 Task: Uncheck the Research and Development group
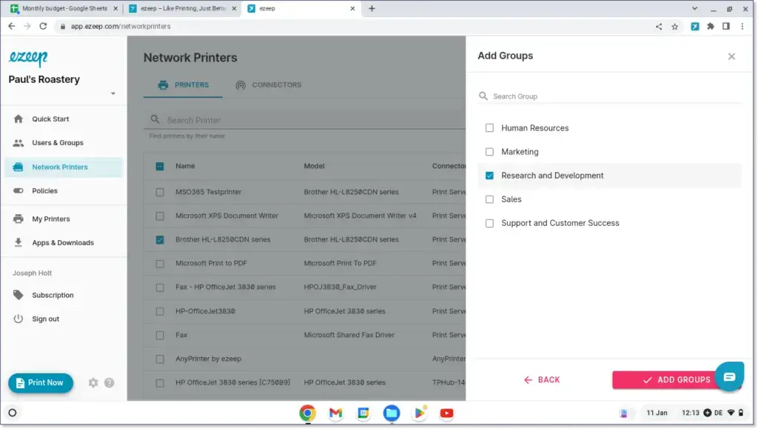point(489,176)
